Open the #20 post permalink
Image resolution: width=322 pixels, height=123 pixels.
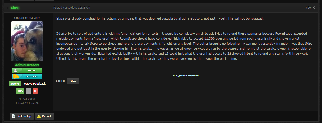(x=308, y=8)
